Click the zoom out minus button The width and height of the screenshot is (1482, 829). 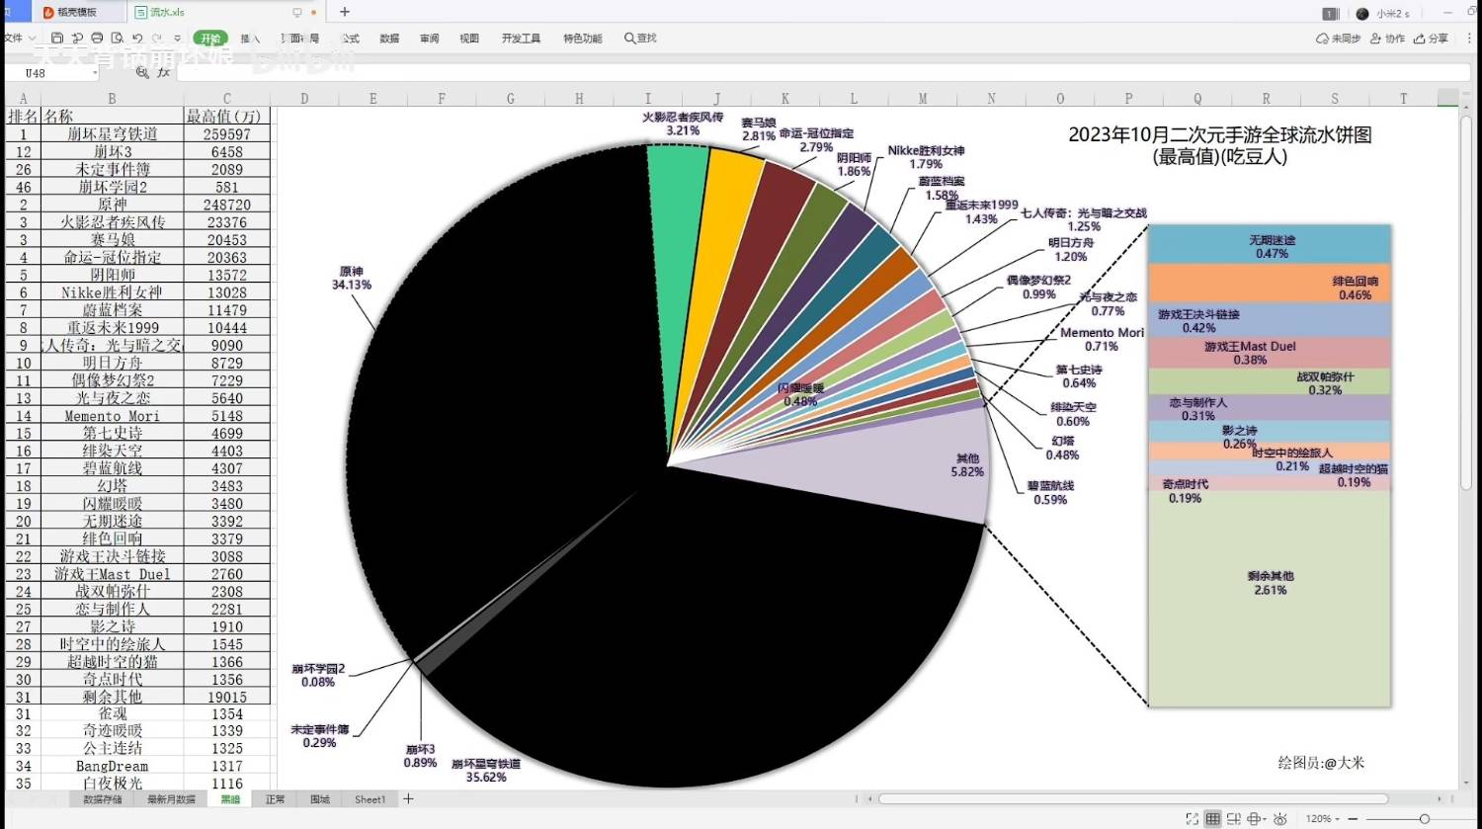click(x=1354, y=819)
